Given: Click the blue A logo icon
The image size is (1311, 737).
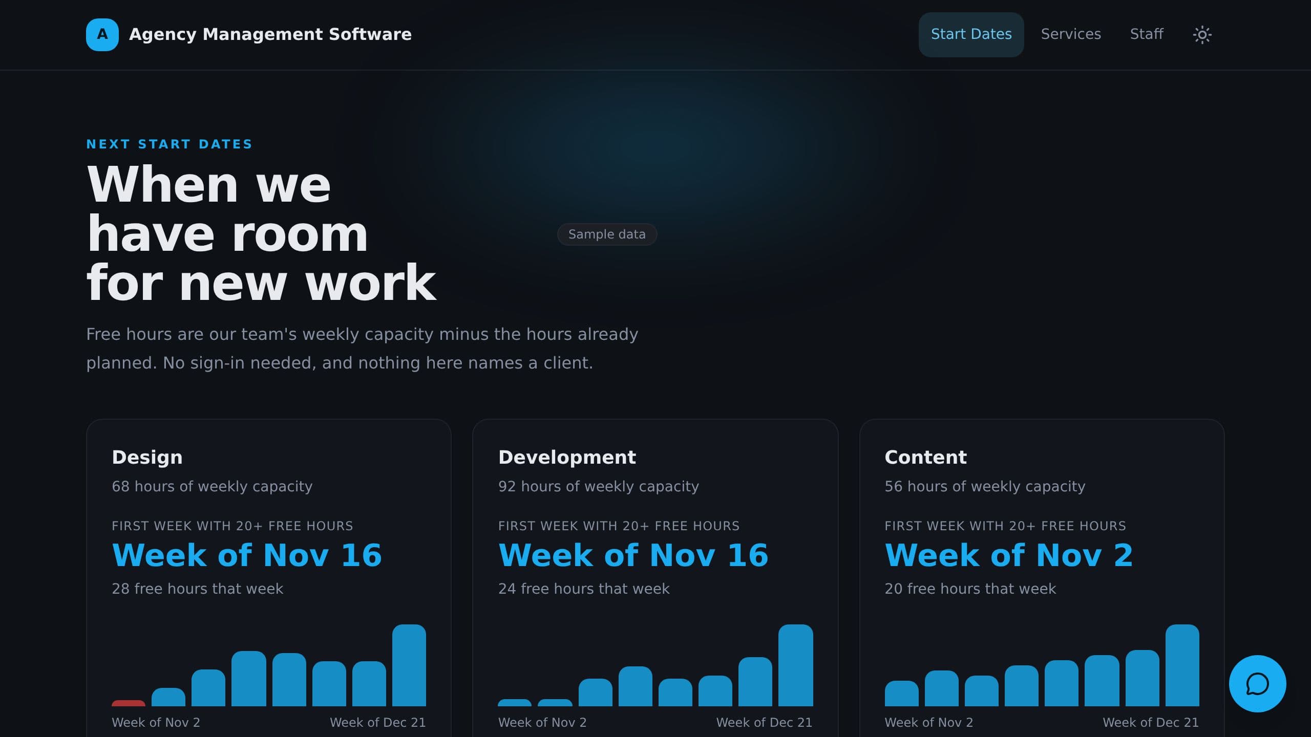Looking at the screenshot, I should tap(102, 35).
